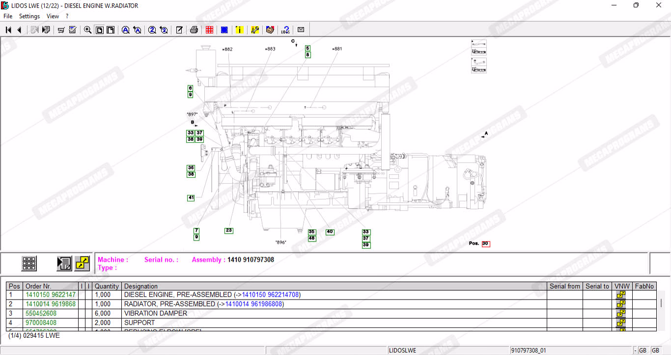Open VNW icon for DIESEL ENGINE row

621,295
